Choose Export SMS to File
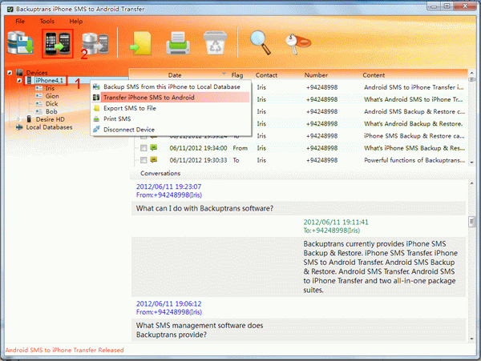The image size is (481, 361). [171, 108]
